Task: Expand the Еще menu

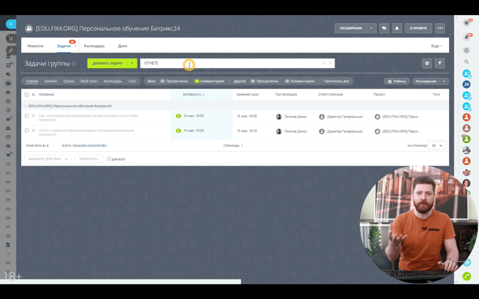Action: (436, 46)
